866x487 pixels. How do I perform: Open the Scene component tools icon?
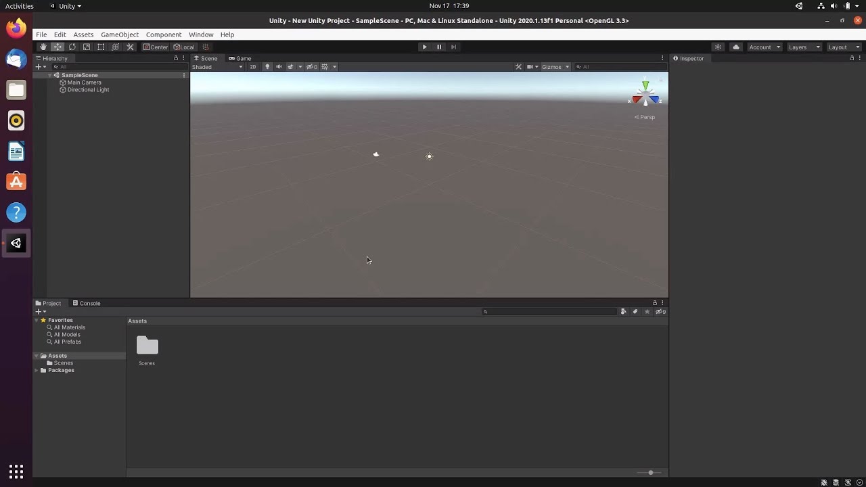518,67
